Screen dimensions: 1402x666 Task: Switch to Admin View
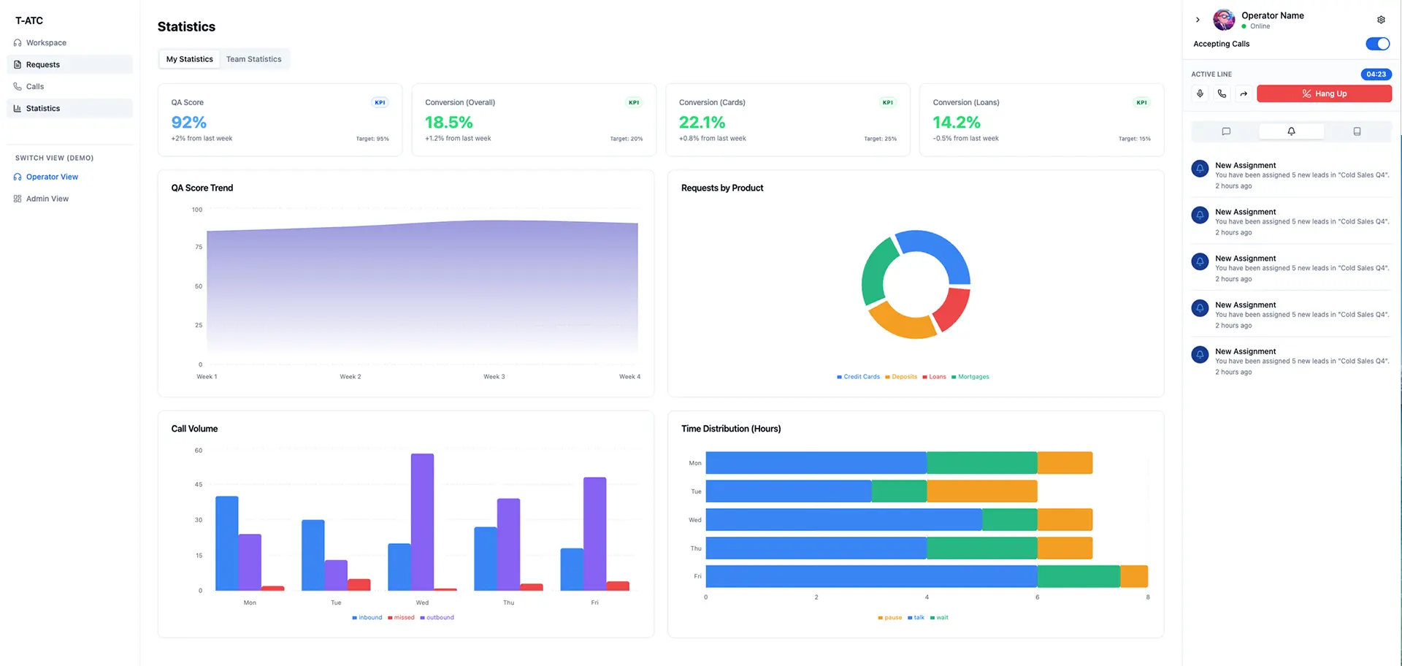pos(46,198)
